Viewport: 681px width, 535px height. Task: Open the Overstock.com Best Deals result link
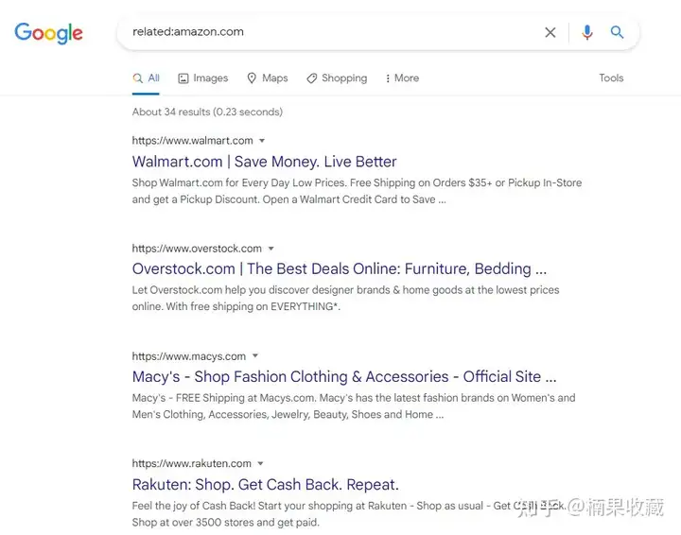tap(340, 269)
